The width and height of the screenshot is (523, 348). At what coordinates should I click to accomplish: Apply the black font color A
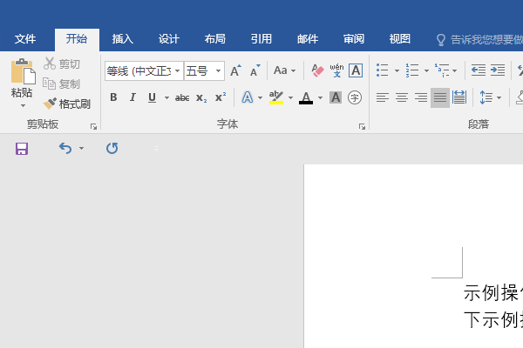pos(306,97)
